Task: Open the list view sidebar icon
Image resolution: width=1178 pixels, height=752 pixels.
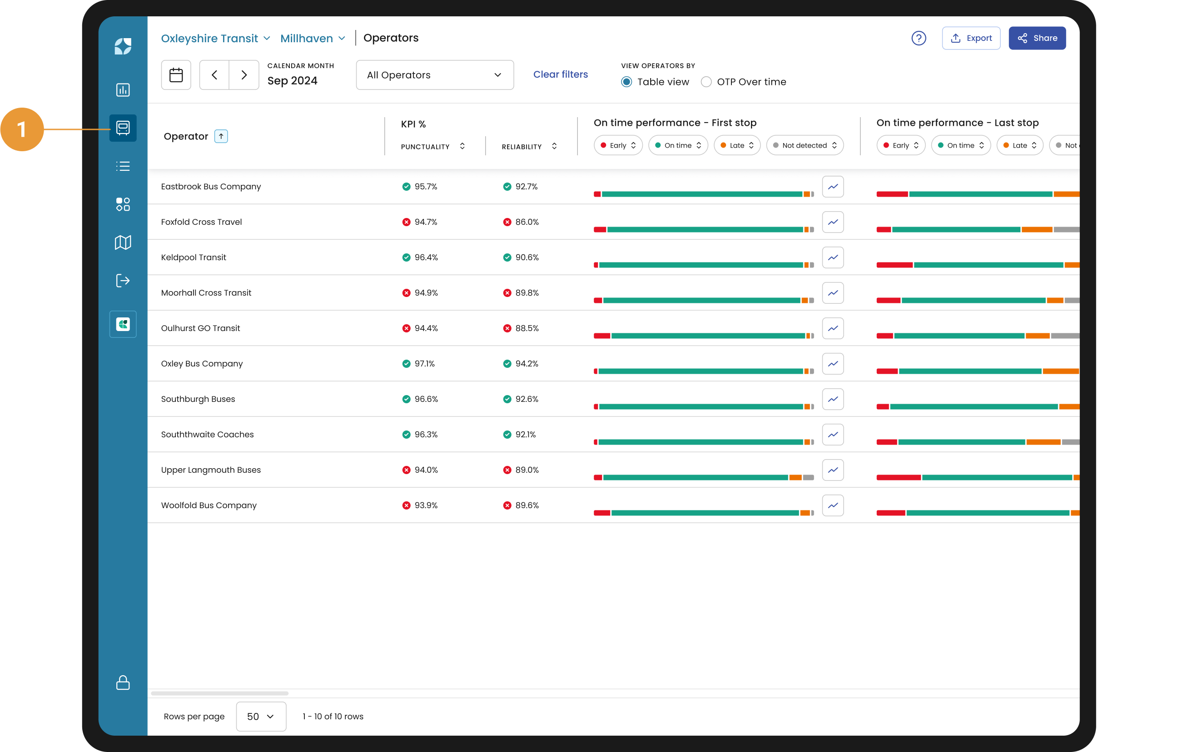Action: pyautogui.click(x=123, y=166)
